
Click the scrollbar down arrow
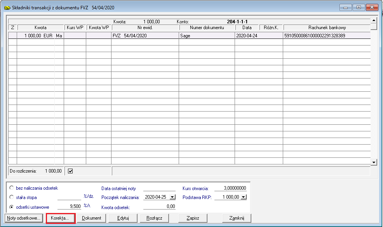(x=374, y=162)
